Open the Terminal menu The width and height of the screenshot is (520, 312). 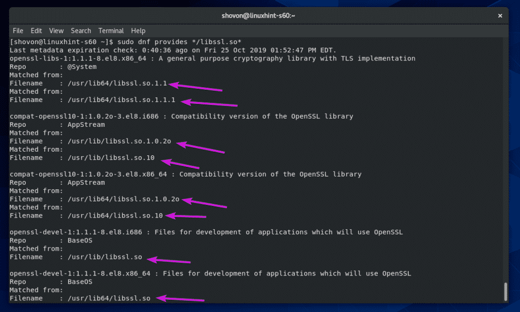pos(111,31)
